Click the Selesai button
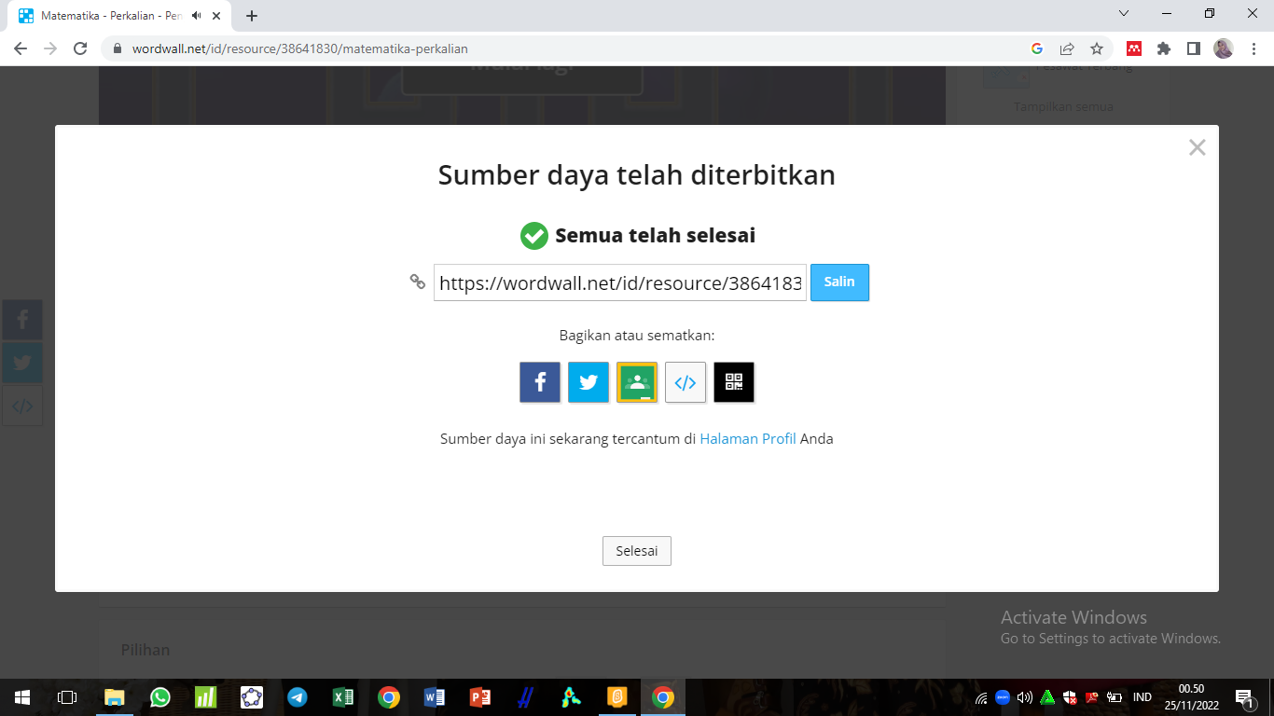Viewport: 1274px width, 716px height. [x=637, y=551]
